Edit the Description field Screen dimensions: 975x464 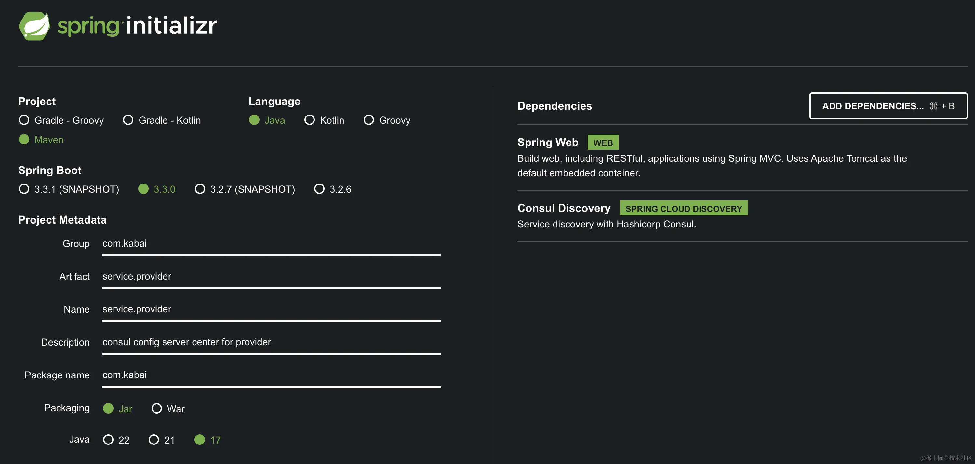[x=271, y=342]
